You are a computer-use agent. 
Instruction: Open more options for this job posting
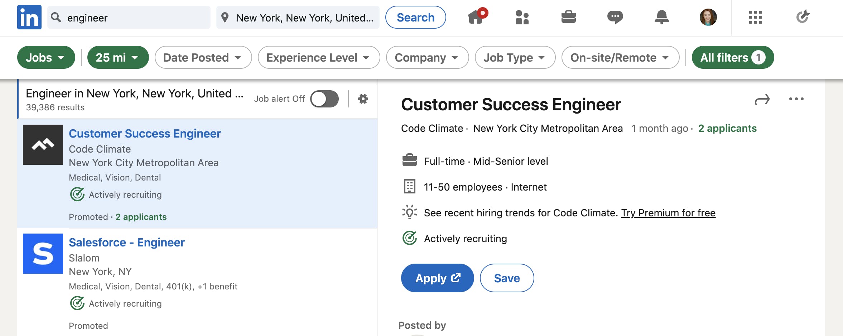point(796,99)
